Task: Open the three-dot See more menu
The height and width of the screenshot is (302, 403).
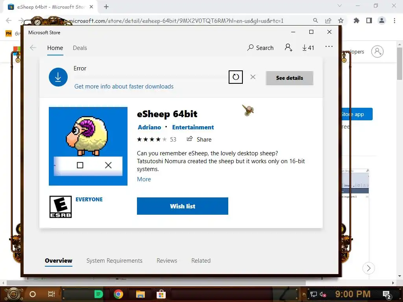Action: point(329,47)
